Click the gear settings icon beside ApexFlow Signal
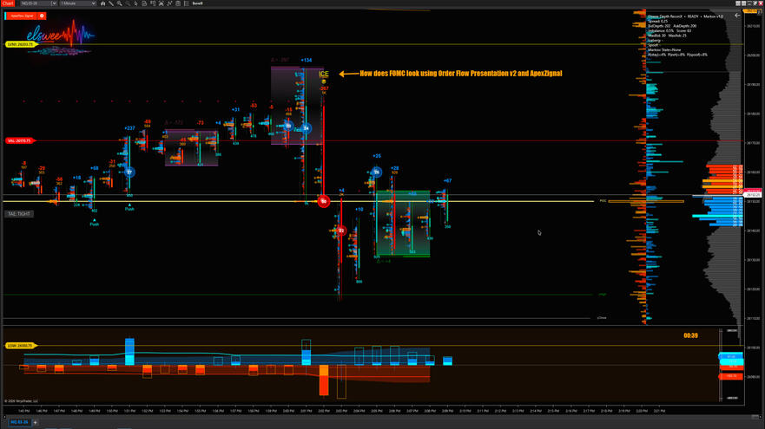 point(42,16)
